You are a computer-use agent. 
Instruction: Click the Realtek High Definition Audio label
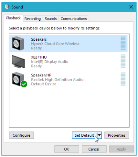point(57,80)
